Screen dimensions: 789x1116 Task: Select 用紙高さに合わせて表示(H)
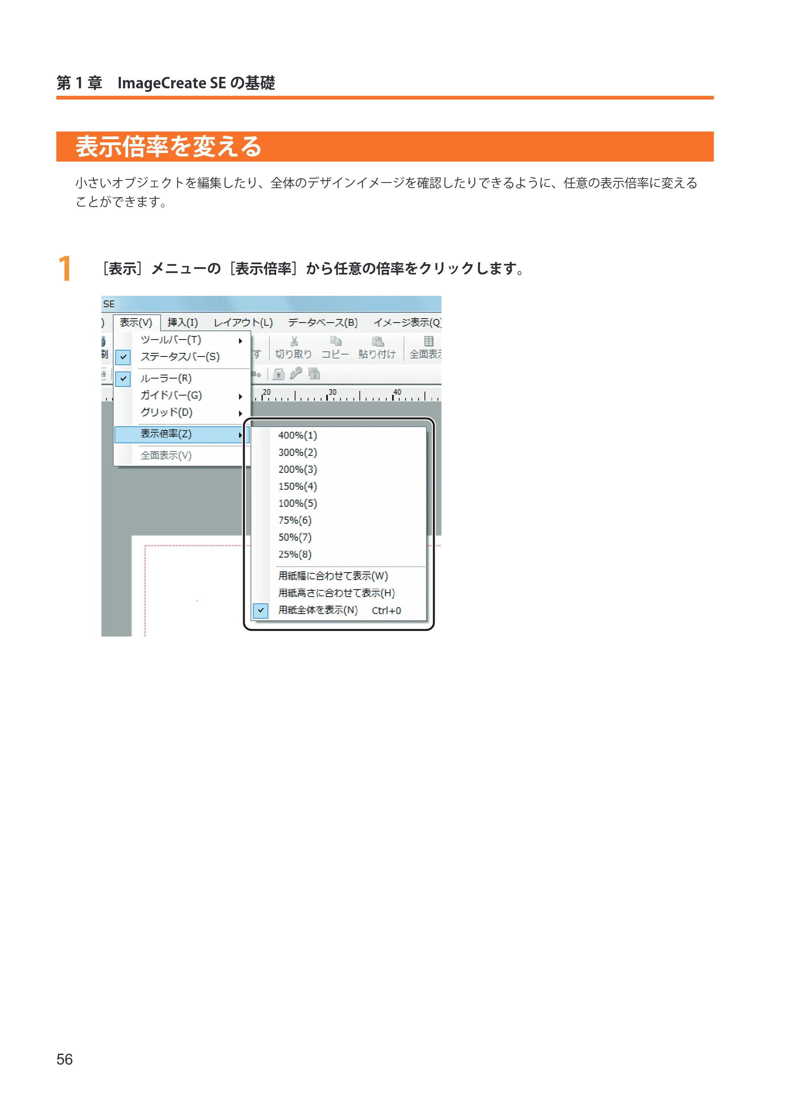(x=339, y=593)
